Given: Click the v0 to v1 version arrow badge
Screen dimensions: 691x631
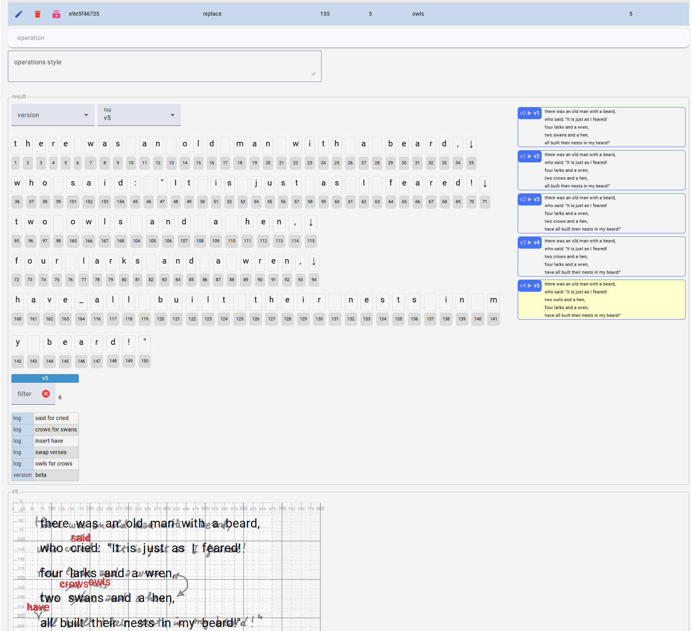Looking at the screenshot, I should [x=529, y=113].
